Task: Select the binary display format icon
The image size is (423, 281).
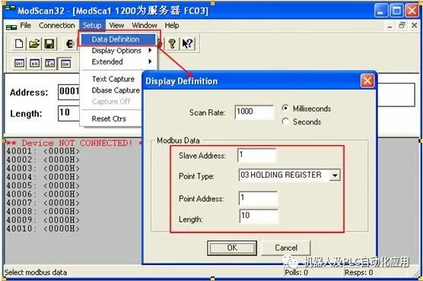Action: [x=20, y=64]
